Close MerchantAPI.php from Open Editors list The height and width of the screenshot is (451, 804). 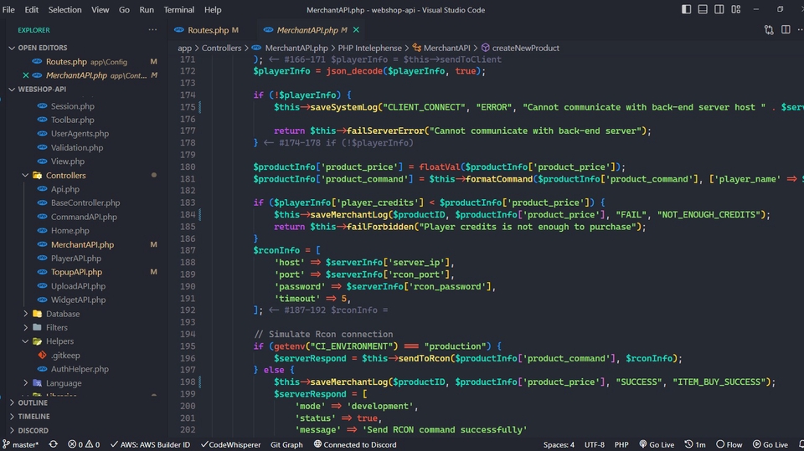26,75
